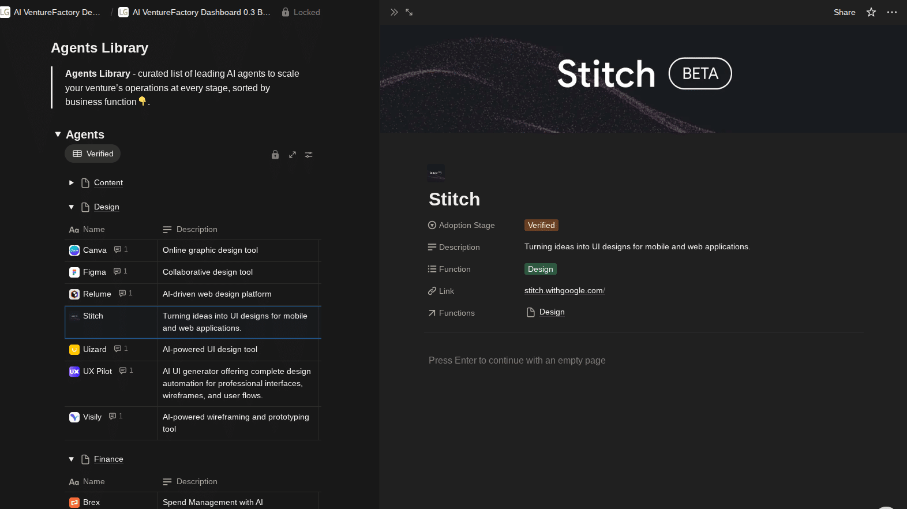Open the Figma row
Screen dimensions: 907x509
[x=95, y=272]
